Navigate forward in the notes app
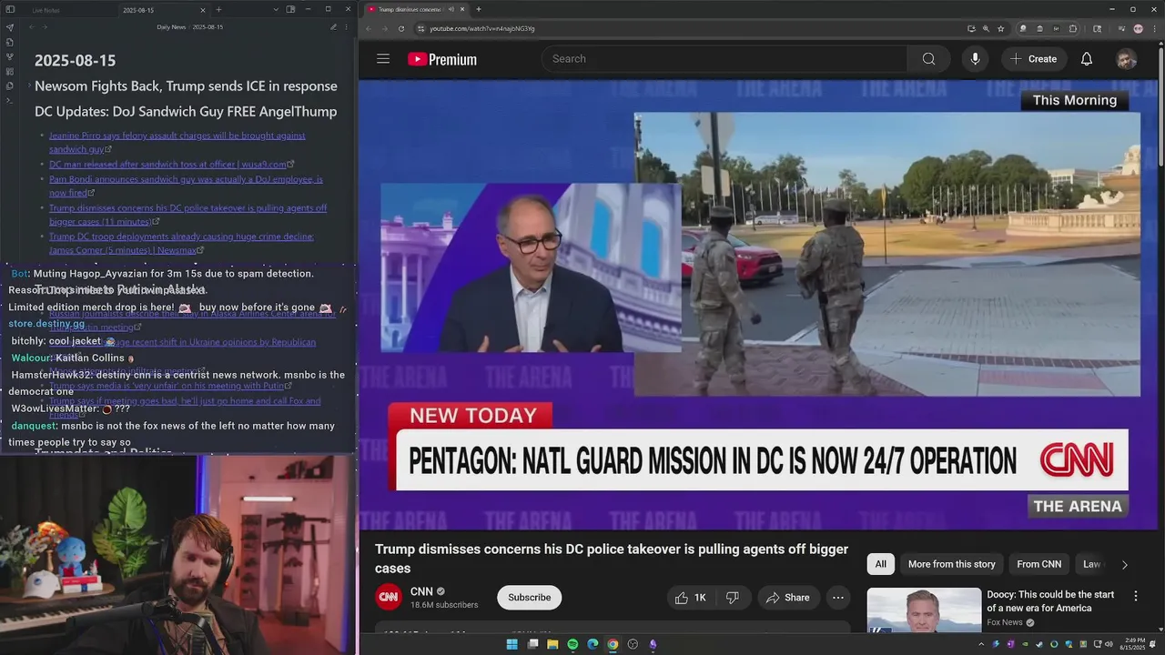This screenshot has width=1165, height=655. [45, 27]
